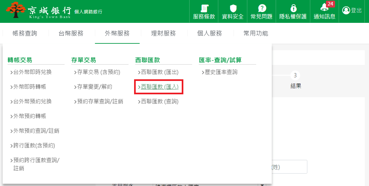Open the 個人服務 menu
The height and width of the screenshot is (186, 369).
click(x=209, y=33)
